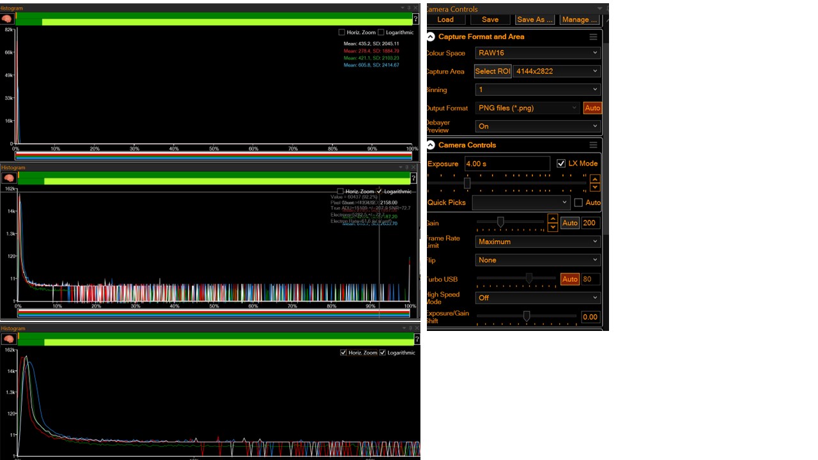Screen dimensions: 818x460
Task: Tick the Auto checkbox beside Quick Picks
Action: (x=578, y=203)
